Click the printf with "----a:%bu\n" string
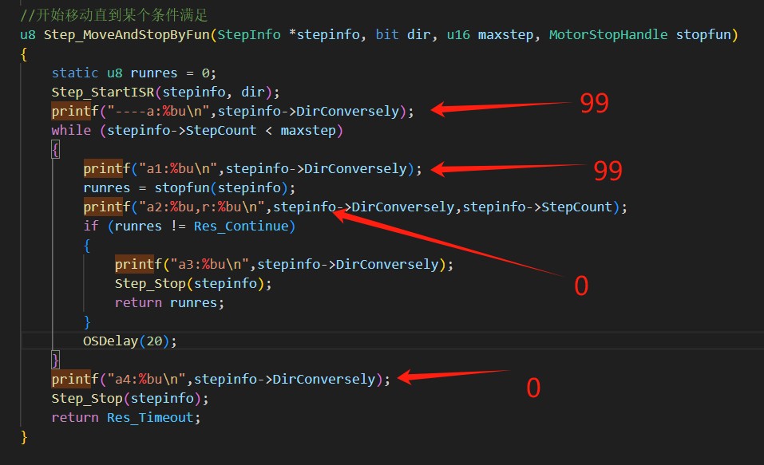Screen dimensions: 764x465 click(x=233, y=112)
